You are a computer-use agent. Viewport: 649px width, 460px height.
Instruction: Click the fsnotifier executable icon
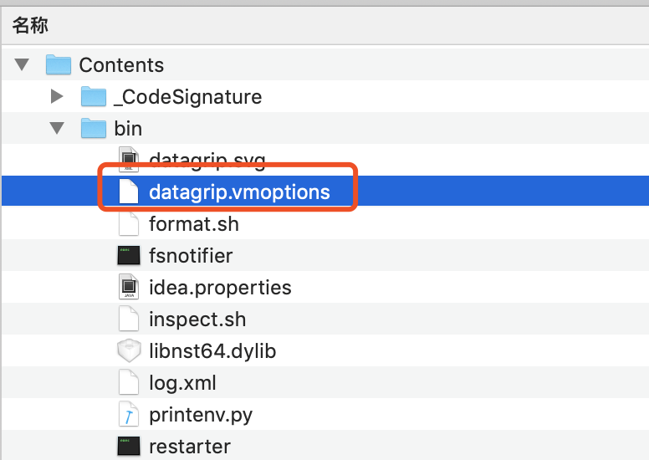coord(128,256)
